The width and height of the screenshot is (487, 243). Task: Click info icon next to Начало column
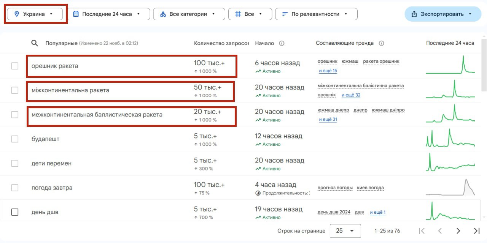[x=282, y=43]
